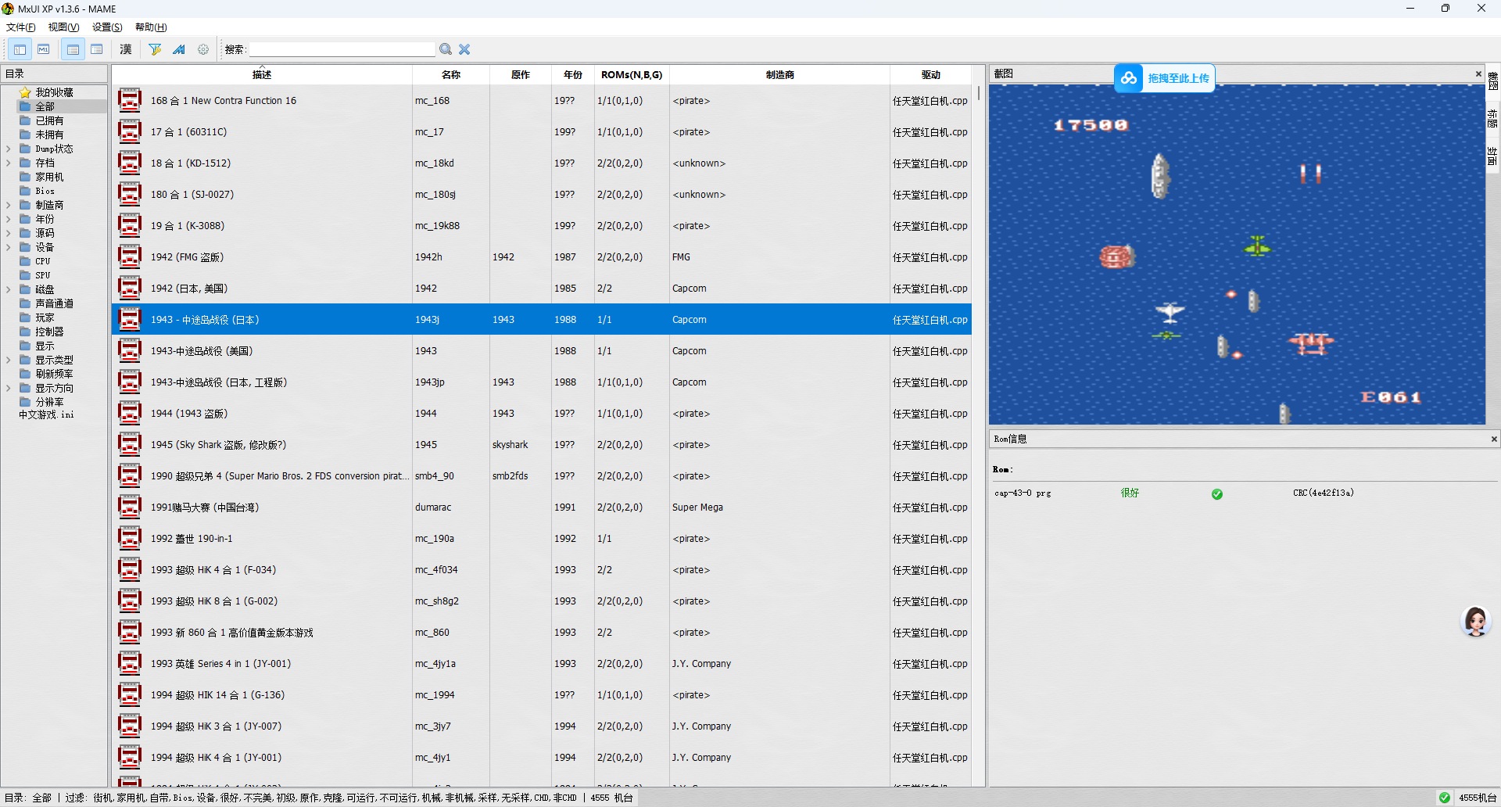Click the 漢 language toolbar button
The image size is (1501, 807).
click(126, 49)
